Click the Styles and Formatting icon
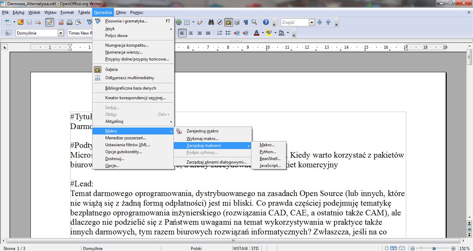This screenshot has height=251, width=473. [8, 33]
